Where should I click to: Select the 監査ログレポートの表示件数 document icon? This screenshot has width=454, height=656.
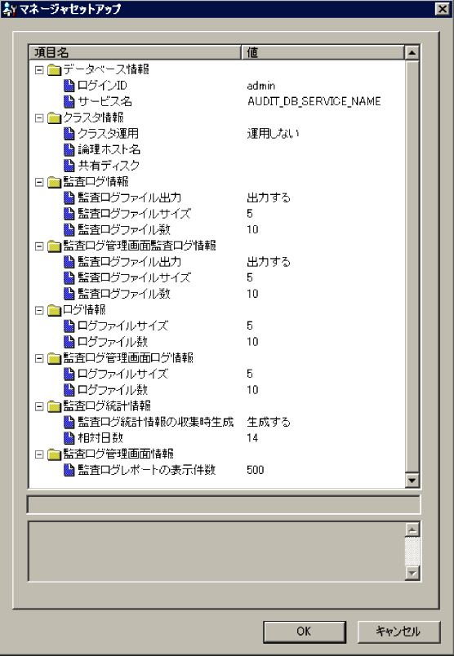[x=69, y=470]
